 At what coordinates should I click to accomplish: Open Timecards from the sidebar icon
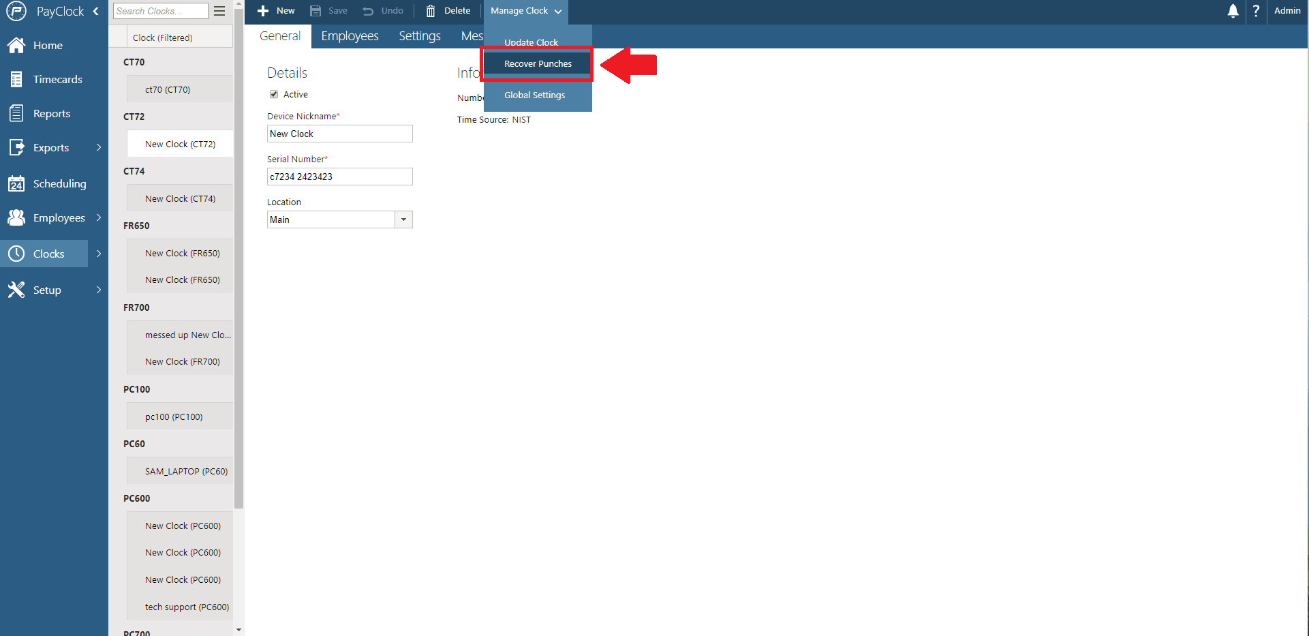(16, 79)
